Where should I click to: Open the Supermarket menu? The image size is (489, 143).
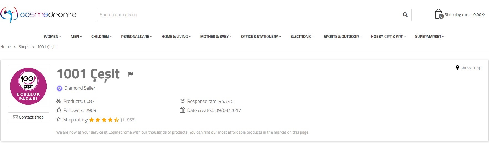[x=429, y=37]
